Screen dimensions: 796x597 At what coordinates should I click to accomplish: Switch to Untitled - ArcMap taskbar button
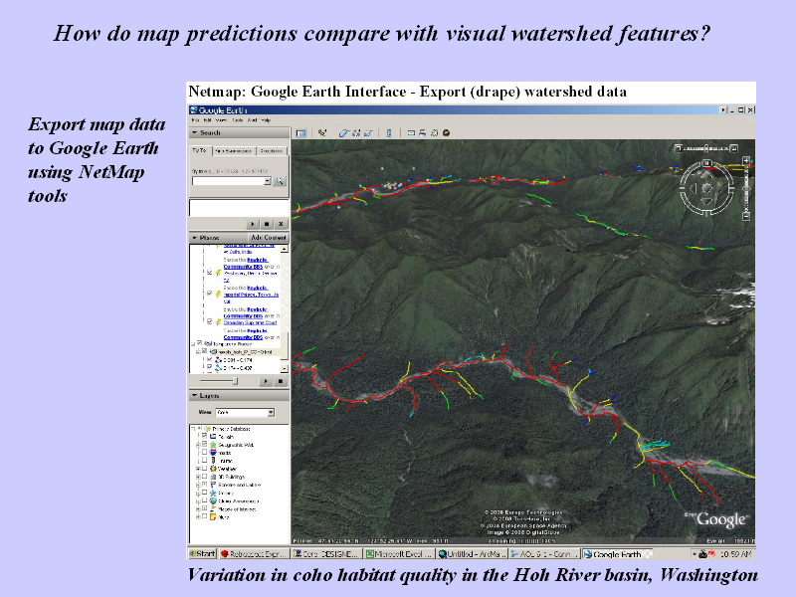(473, 554)
